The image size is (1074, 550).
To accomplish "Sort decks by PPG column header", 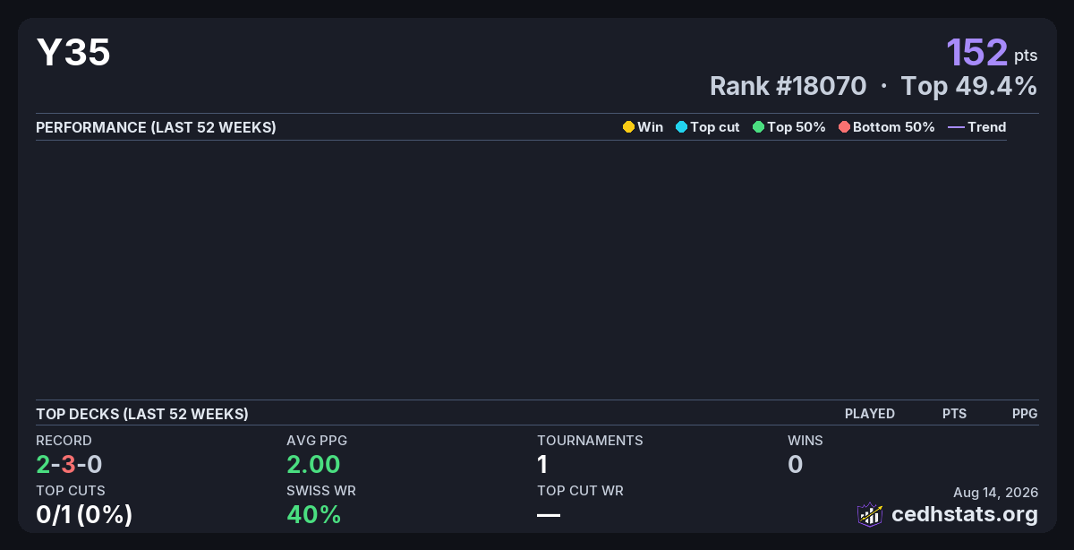I will [1025, 414].
